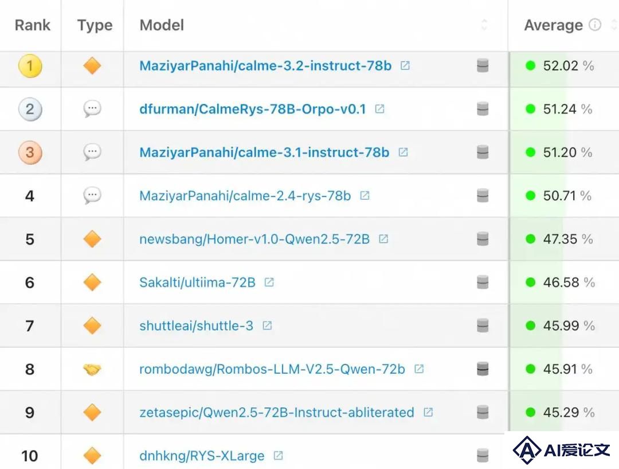Viewport: 619px width, 469px height.
Task: Click chat bubble type icon for rank 2
Action: pos(92,108)
